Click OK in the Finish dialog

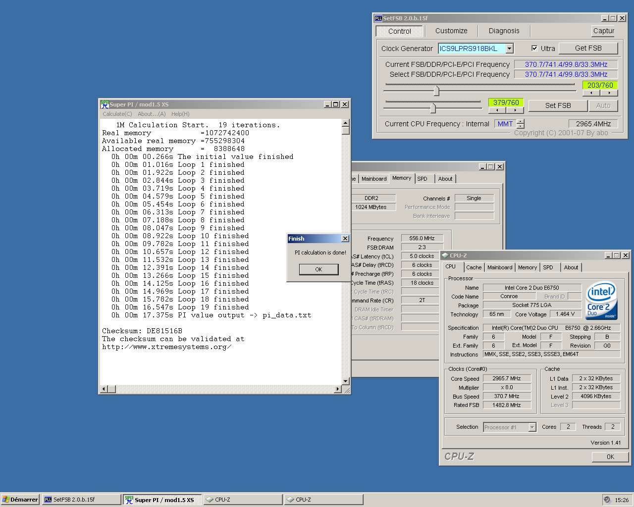click(x=318, y=269)
